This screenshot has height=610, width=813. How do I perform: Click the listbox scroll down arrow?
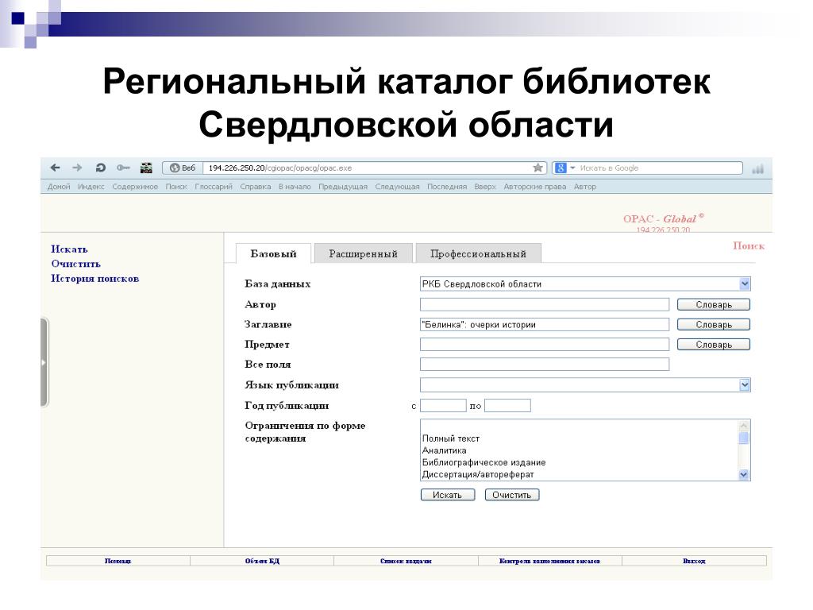744,475
